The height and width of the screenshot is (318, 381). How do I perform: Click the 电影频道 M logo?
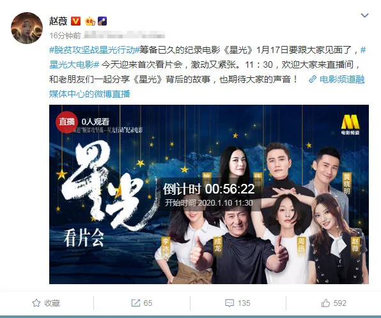pos(350,125)
